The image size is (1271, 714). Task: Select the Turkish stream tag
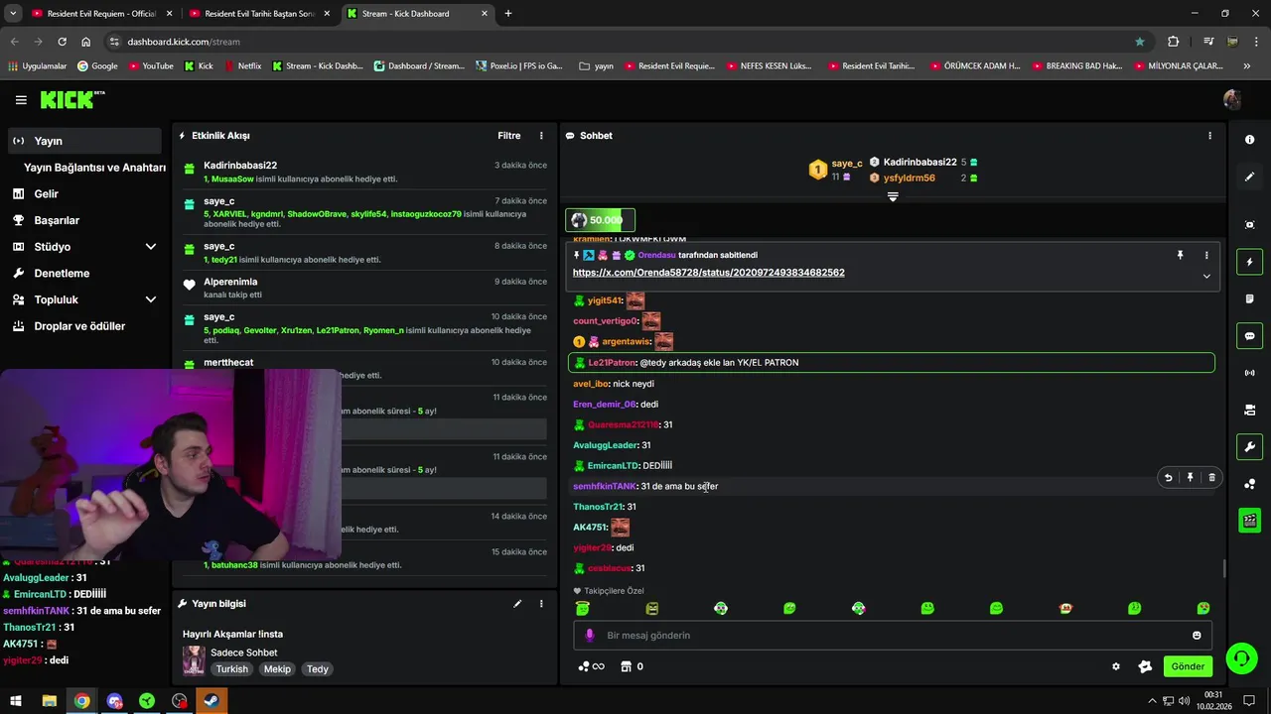pos(232,669)
